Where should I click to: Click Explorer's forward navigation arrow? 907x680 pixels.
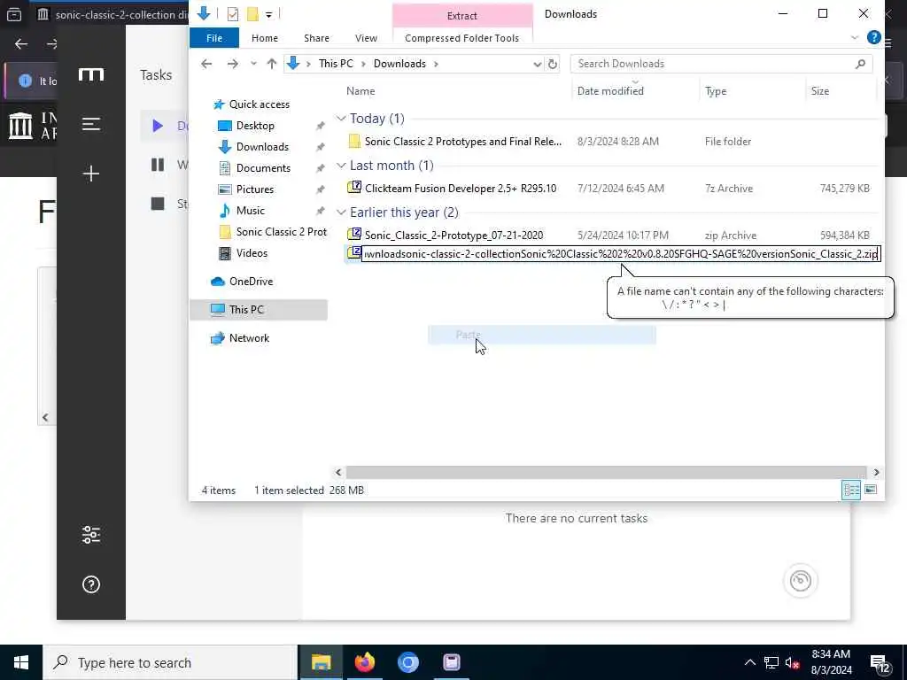[233, 64]
